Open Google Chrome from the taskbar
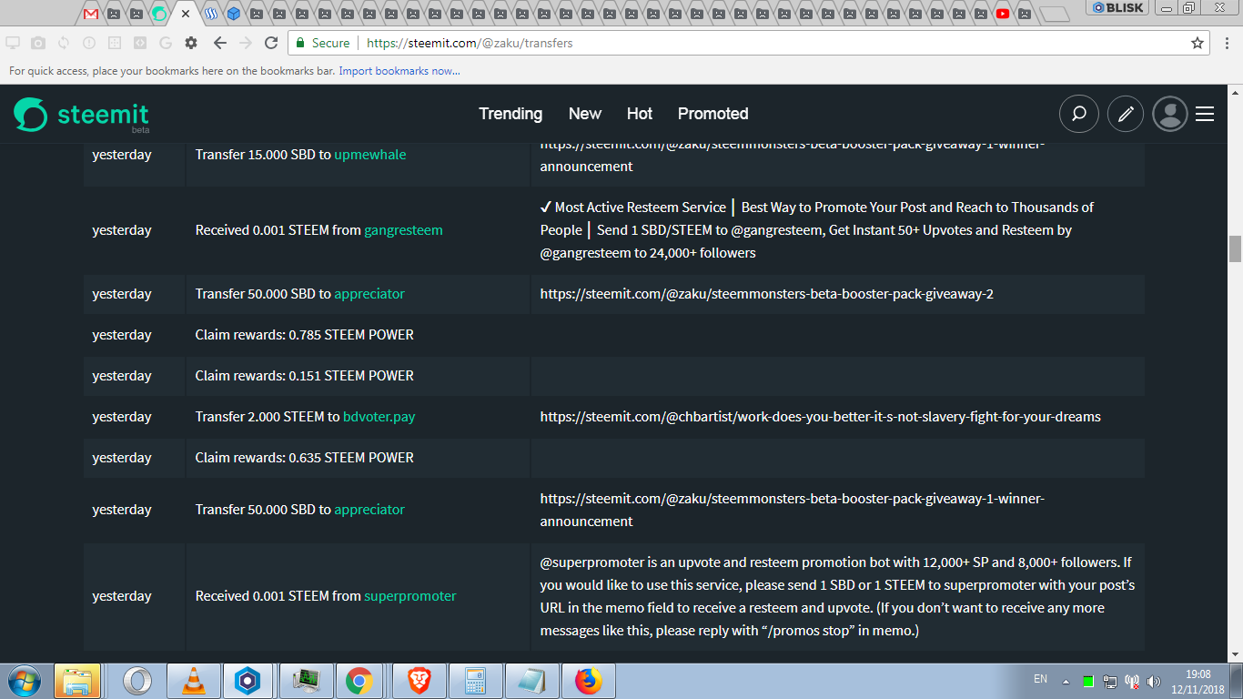Viewport: 1243px width, 699px height. click(x=359, y=681)
